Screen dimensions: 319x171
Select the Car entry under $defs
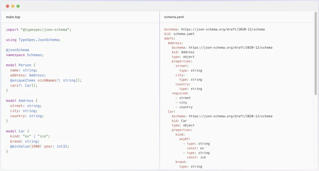point(171,111)
